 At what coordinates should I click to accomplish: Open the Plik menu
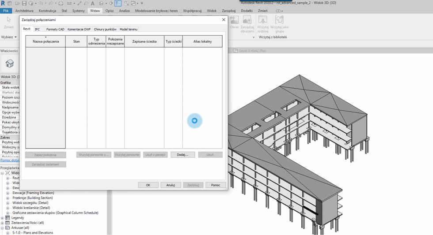point(6,11)
